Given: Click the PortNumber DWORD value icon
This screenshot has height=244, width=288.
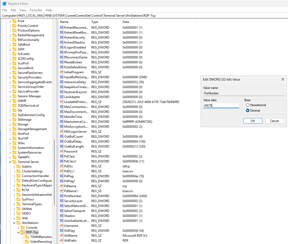Looking at the screenshot, I should pos(62,196).
